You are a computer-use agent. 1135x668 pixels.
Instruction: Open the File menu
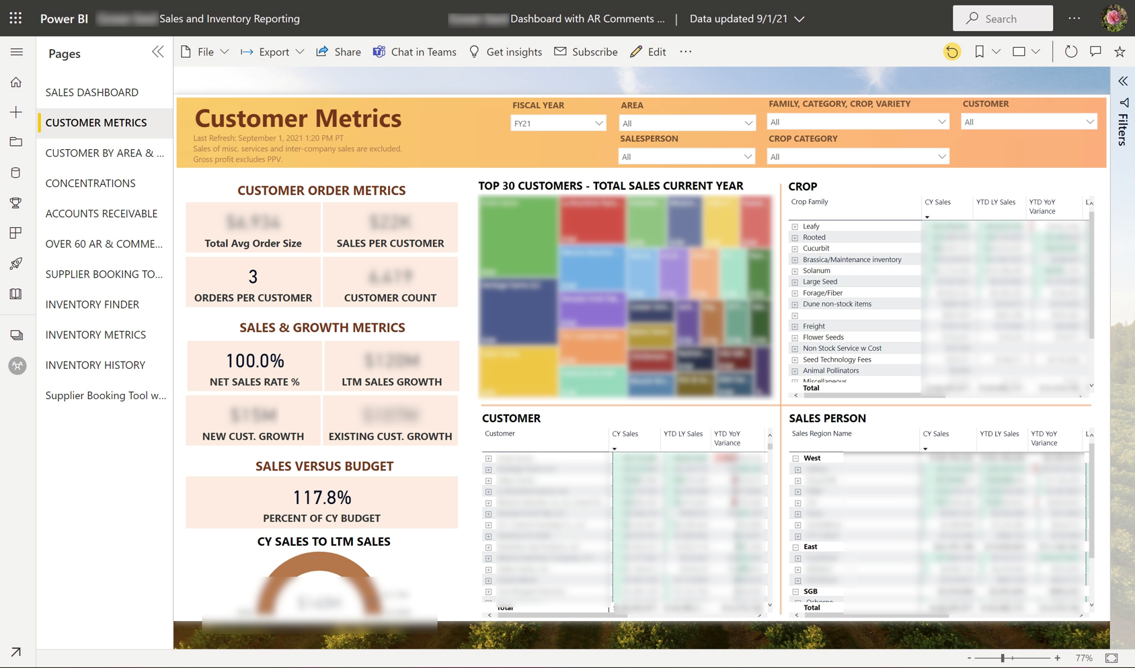click(205, 52)
